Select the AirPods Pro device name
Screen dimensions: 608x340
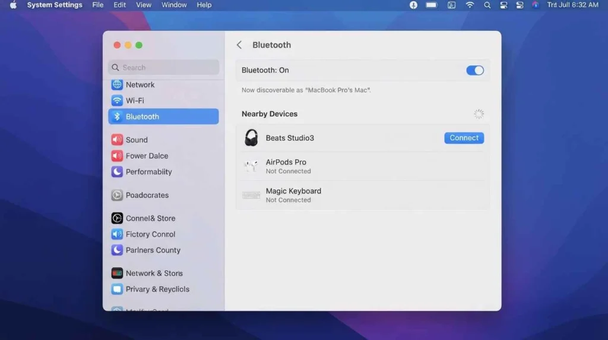point(286,162)
